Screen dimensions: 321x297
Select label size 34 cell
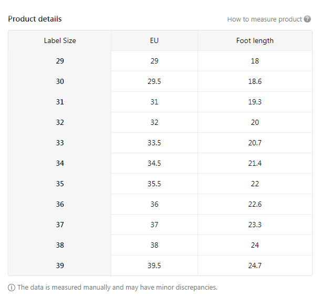tap(60, 163)
